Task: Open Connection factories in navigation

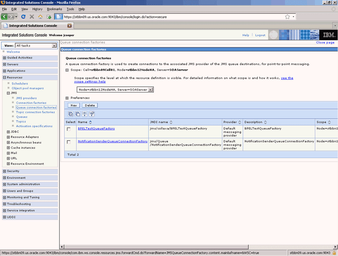Action: [x=31, y=103]
